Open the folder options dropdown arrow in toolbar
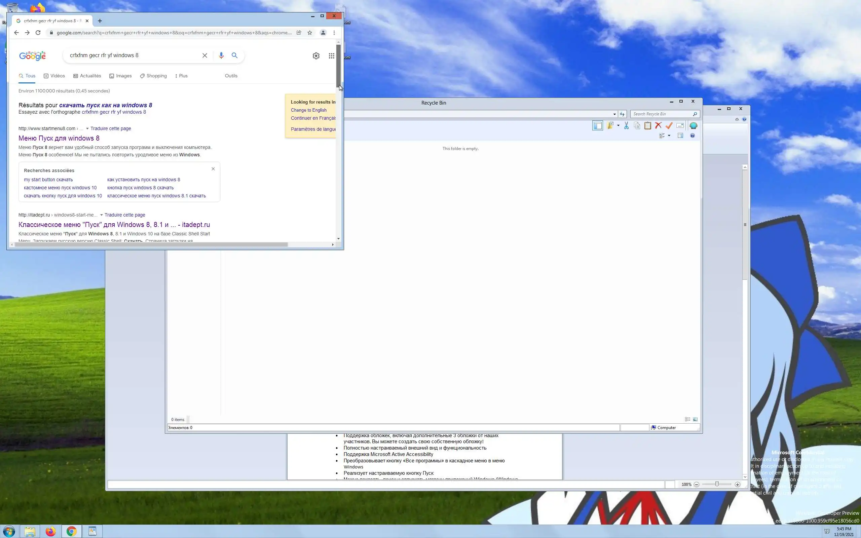 618,126
